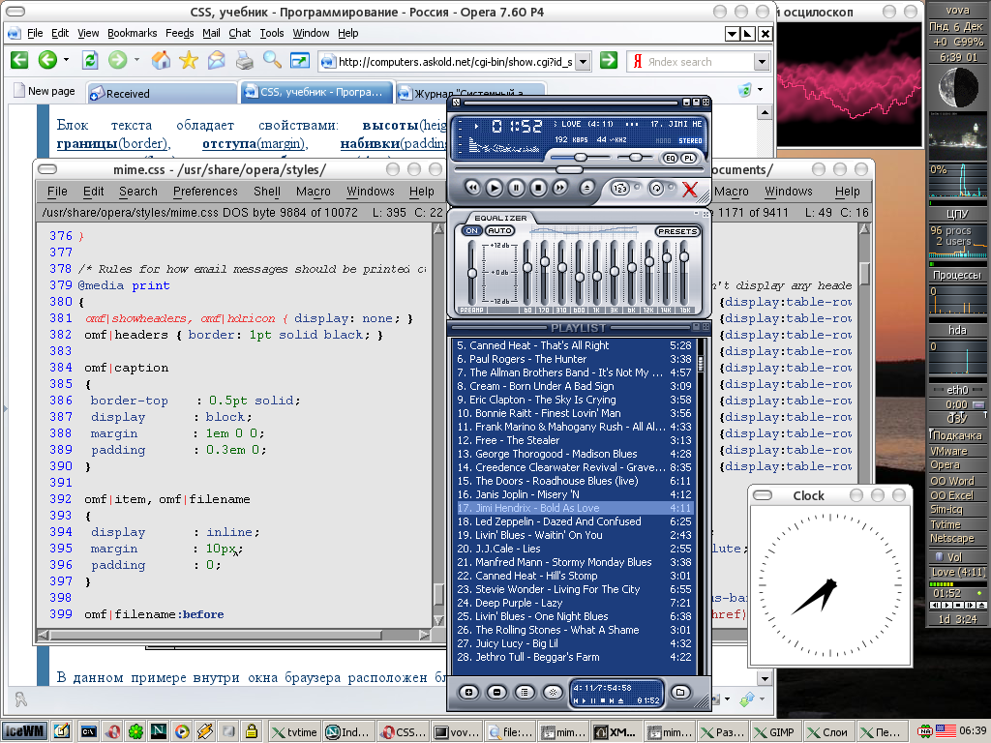Click Yandex search input field
Viewport: 991px width, 743px height.
pos(700,62)
